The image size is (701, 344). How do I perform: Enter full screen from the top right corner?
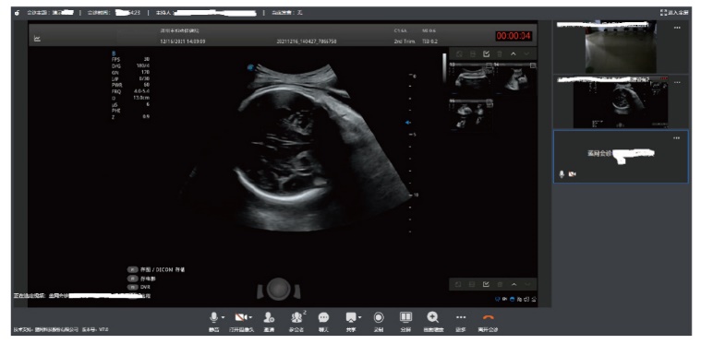674,13
